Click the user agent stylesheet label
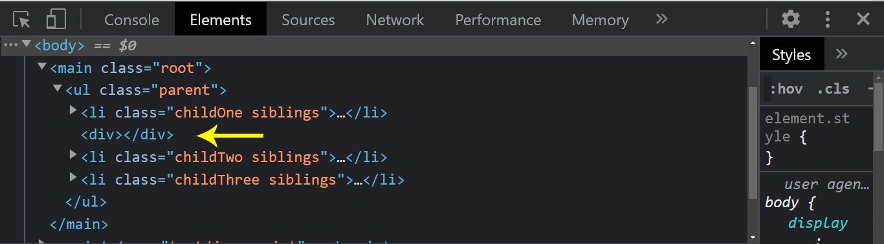Screen dimensions: 884x244 [x=826, y=185]
